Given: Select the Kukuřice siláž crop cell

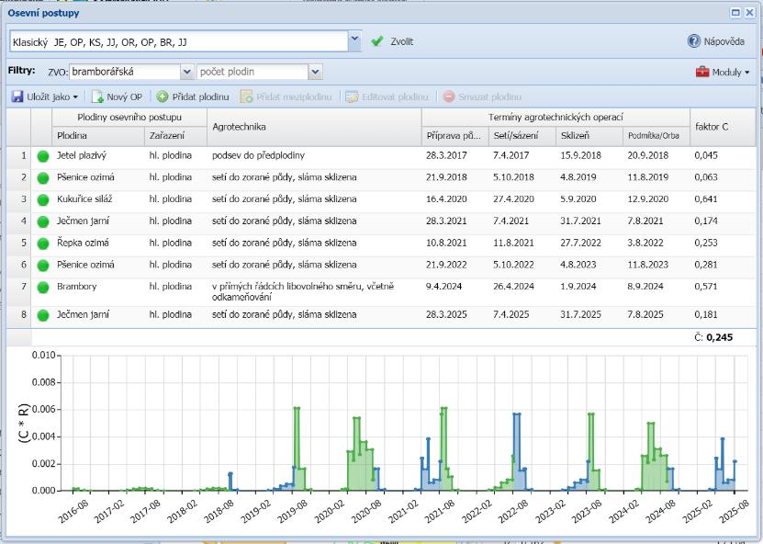Looking at the screenshot, I should pyautogui.click(x=98, y=199).
